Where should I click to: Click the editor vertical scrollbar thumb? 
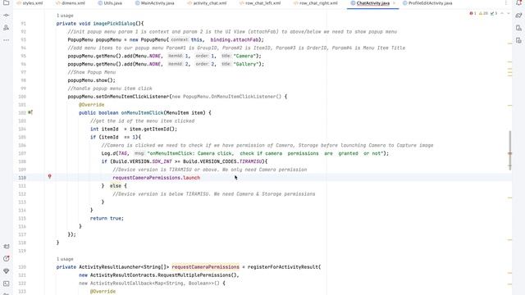(509, 150)
